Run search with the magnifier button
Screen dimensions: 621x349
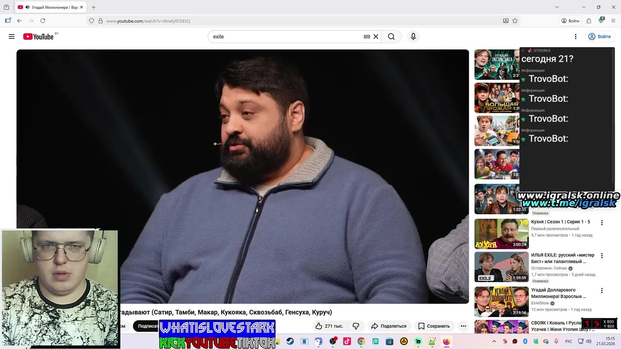[x=391, y=36]
